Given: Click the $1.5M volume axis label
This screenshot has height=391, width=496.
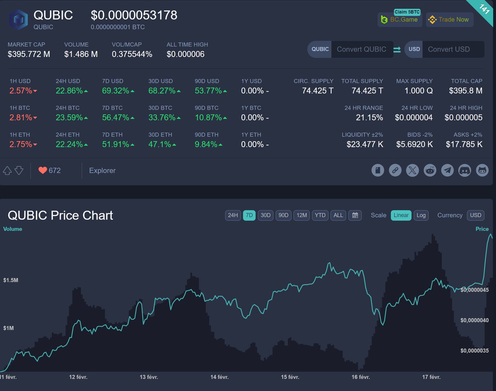Looking at the screenshot, I should click(11, 280).
